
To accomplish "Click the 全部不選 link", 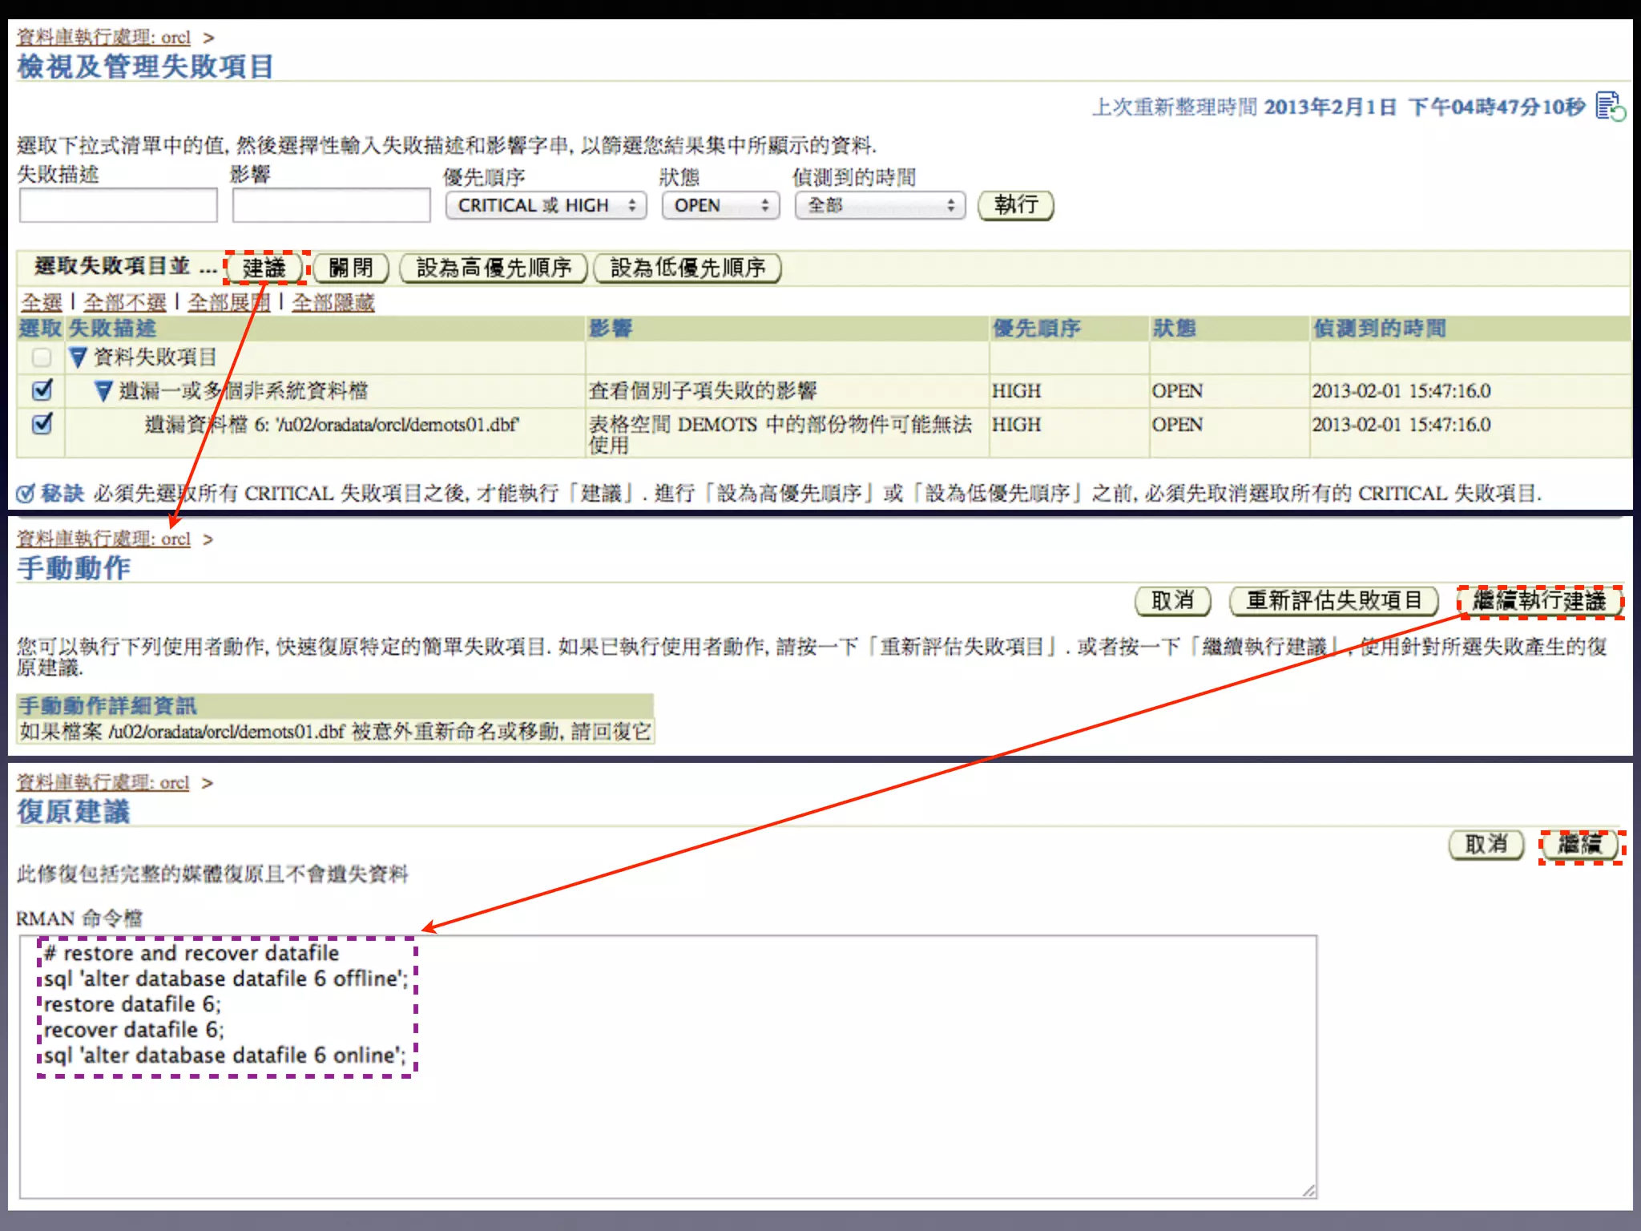I will pos(125,303).
